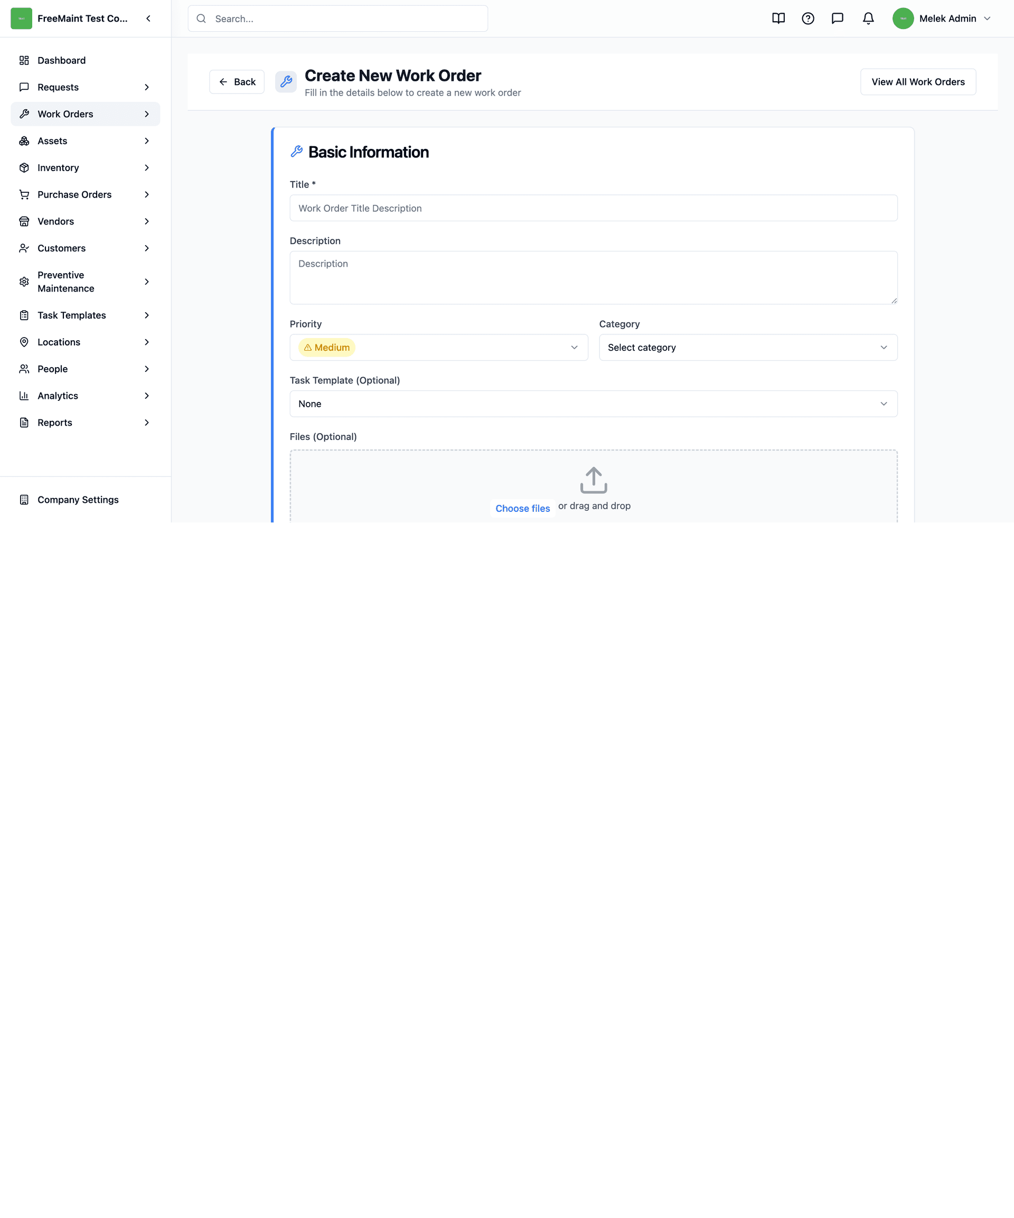Click the Vendors store icon
The image size is (1014, 1218).
(24, 221)
